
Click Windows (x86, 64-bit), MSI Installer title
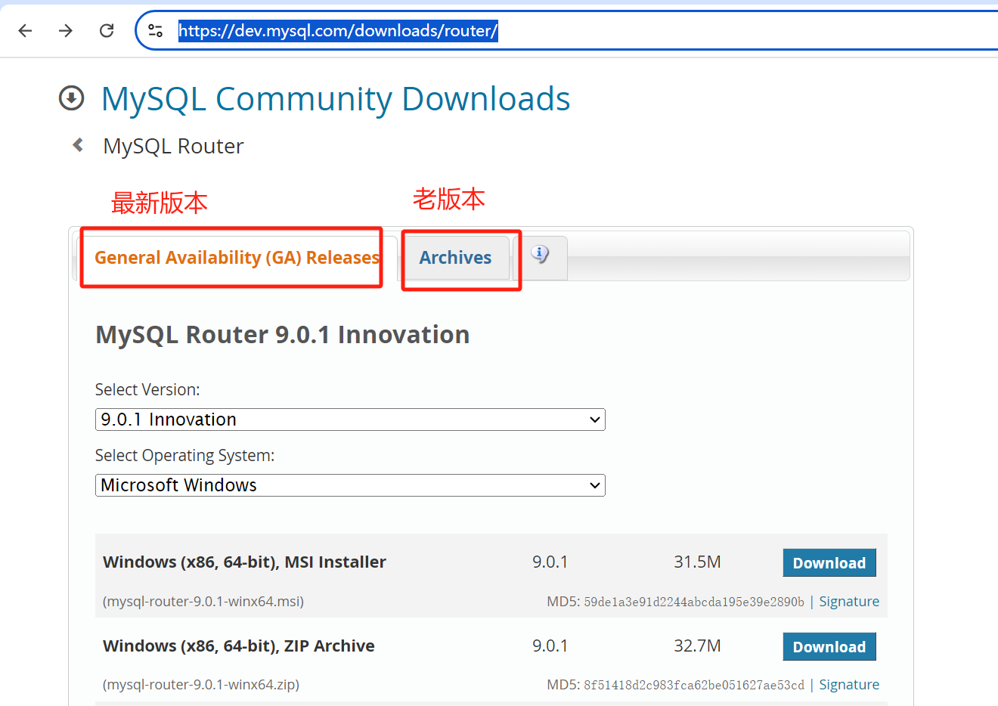[x=244, y=562]
